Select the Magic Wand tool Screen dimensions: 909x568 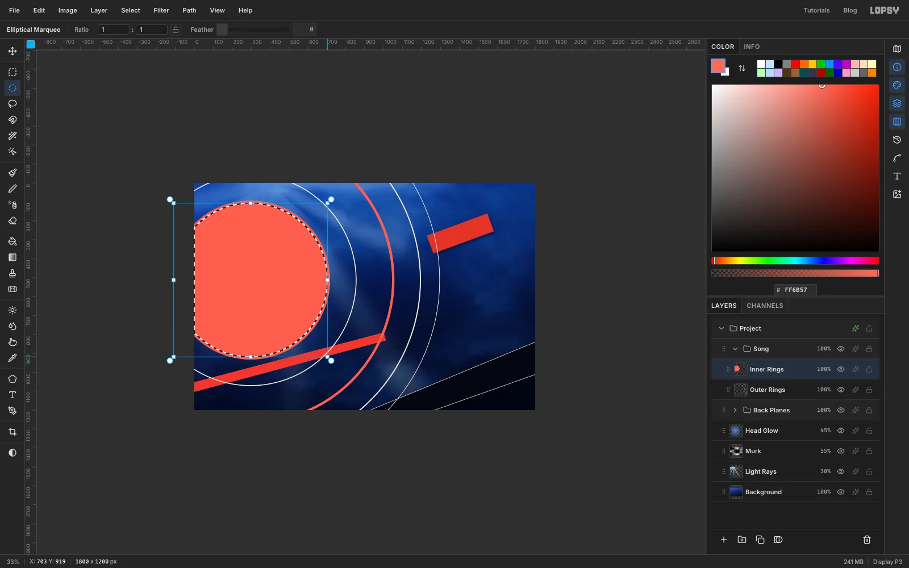point(12,136)
